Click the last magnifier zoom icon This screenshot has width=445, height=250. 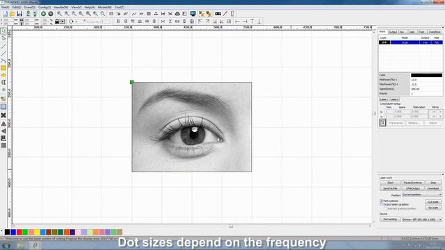coord(103,14)
